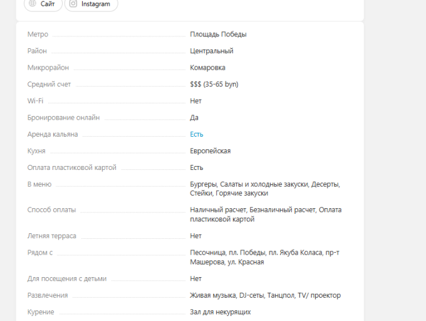Click the Курение label
Viewport: 426px width, 321px height.
pyautogui.click(x=41, y=312)
